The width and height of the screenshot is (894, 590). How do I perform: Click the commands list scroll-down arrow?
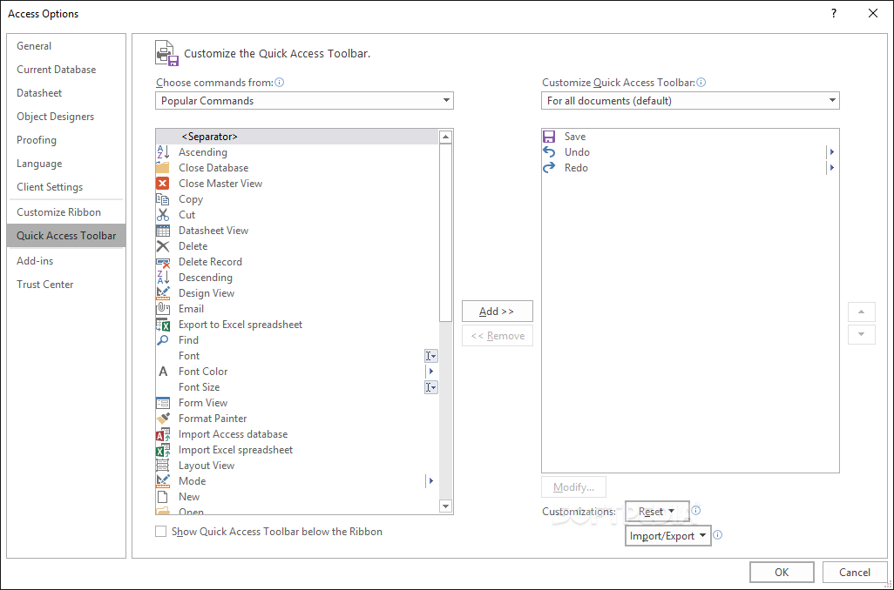[446, 506]
